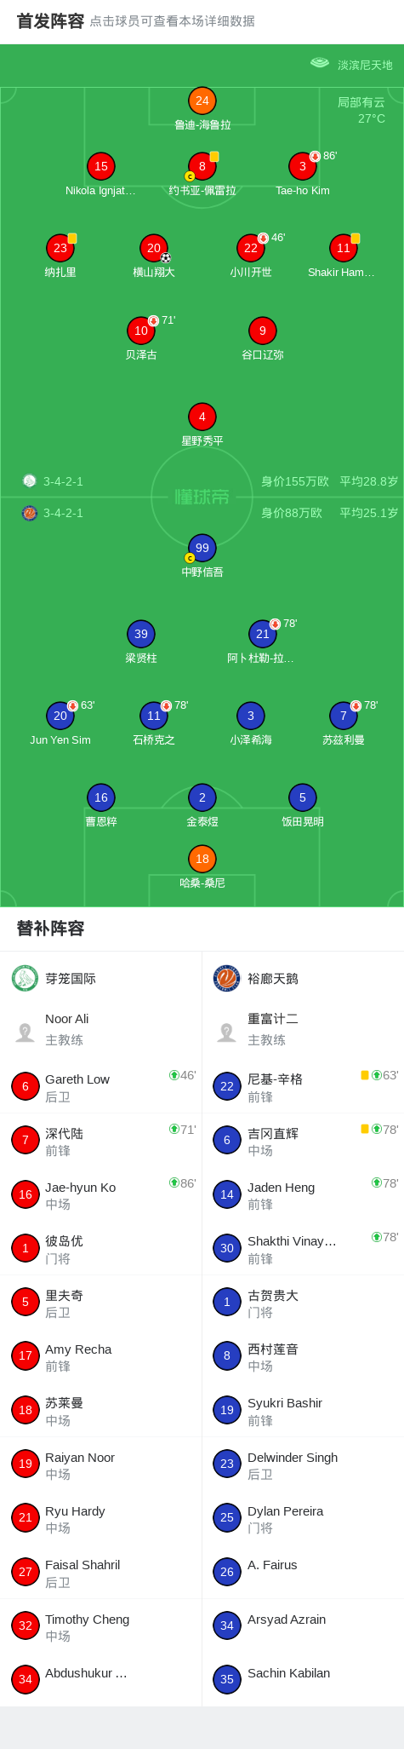The image size is (404, 1749).
Task: Tap goalkeeper number 24 鲁迪-海鲁拉
Action: point(202,101)
